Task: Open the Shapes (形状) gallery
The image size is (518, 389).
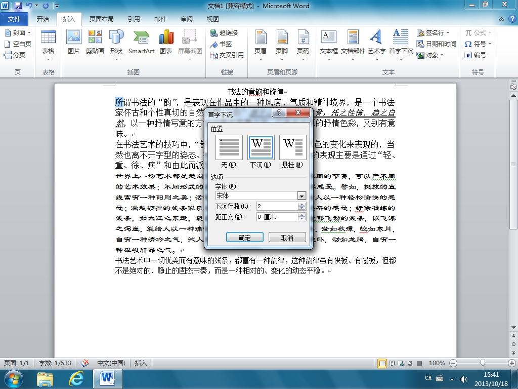Action: [116, 45]
